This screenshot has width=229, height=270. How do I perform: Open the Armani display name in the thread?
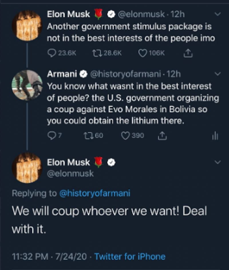click(x=62, y=74)
